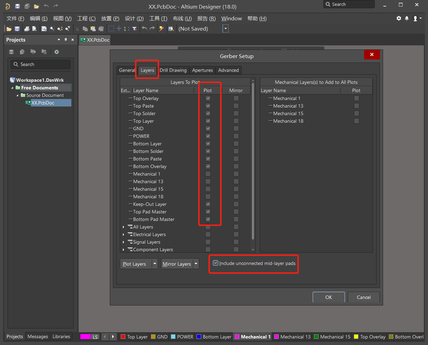This screenshot has width=428, height=345.
Task: Toggle Include unconnected mid-layer pads checkbox
Action: 216,263
